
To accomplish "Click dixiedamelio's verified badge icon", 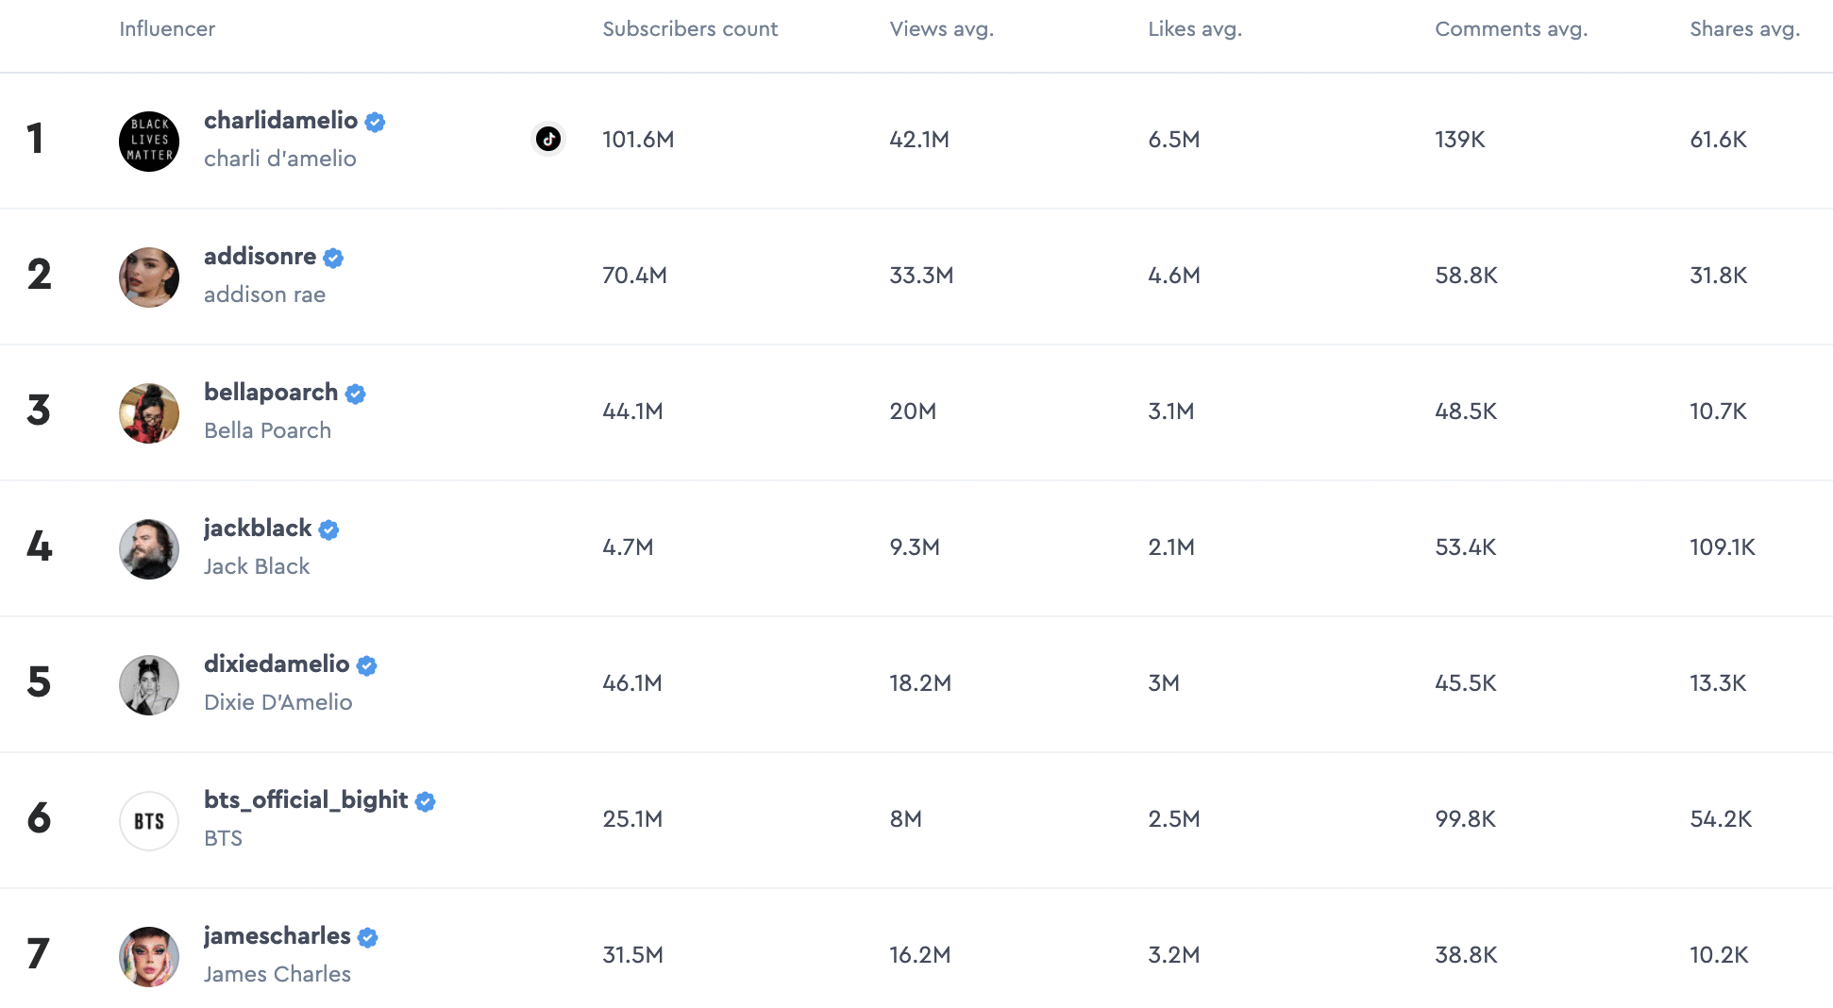I will tap(367, 665).
